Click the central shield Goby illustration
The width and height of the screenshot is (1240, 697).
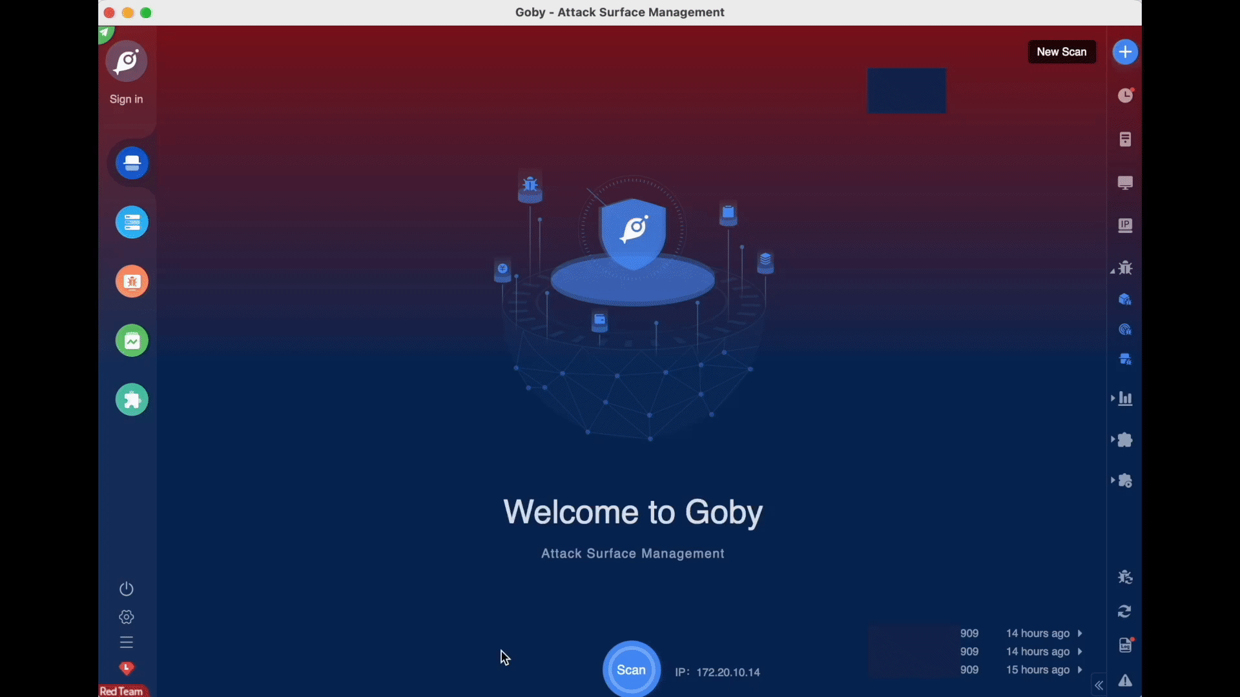click(x=633, y=234)
